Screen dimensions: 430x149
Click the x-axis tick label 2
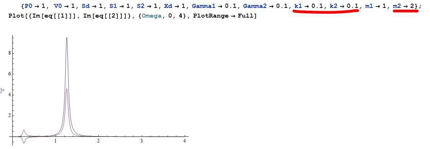pos(98,141)
